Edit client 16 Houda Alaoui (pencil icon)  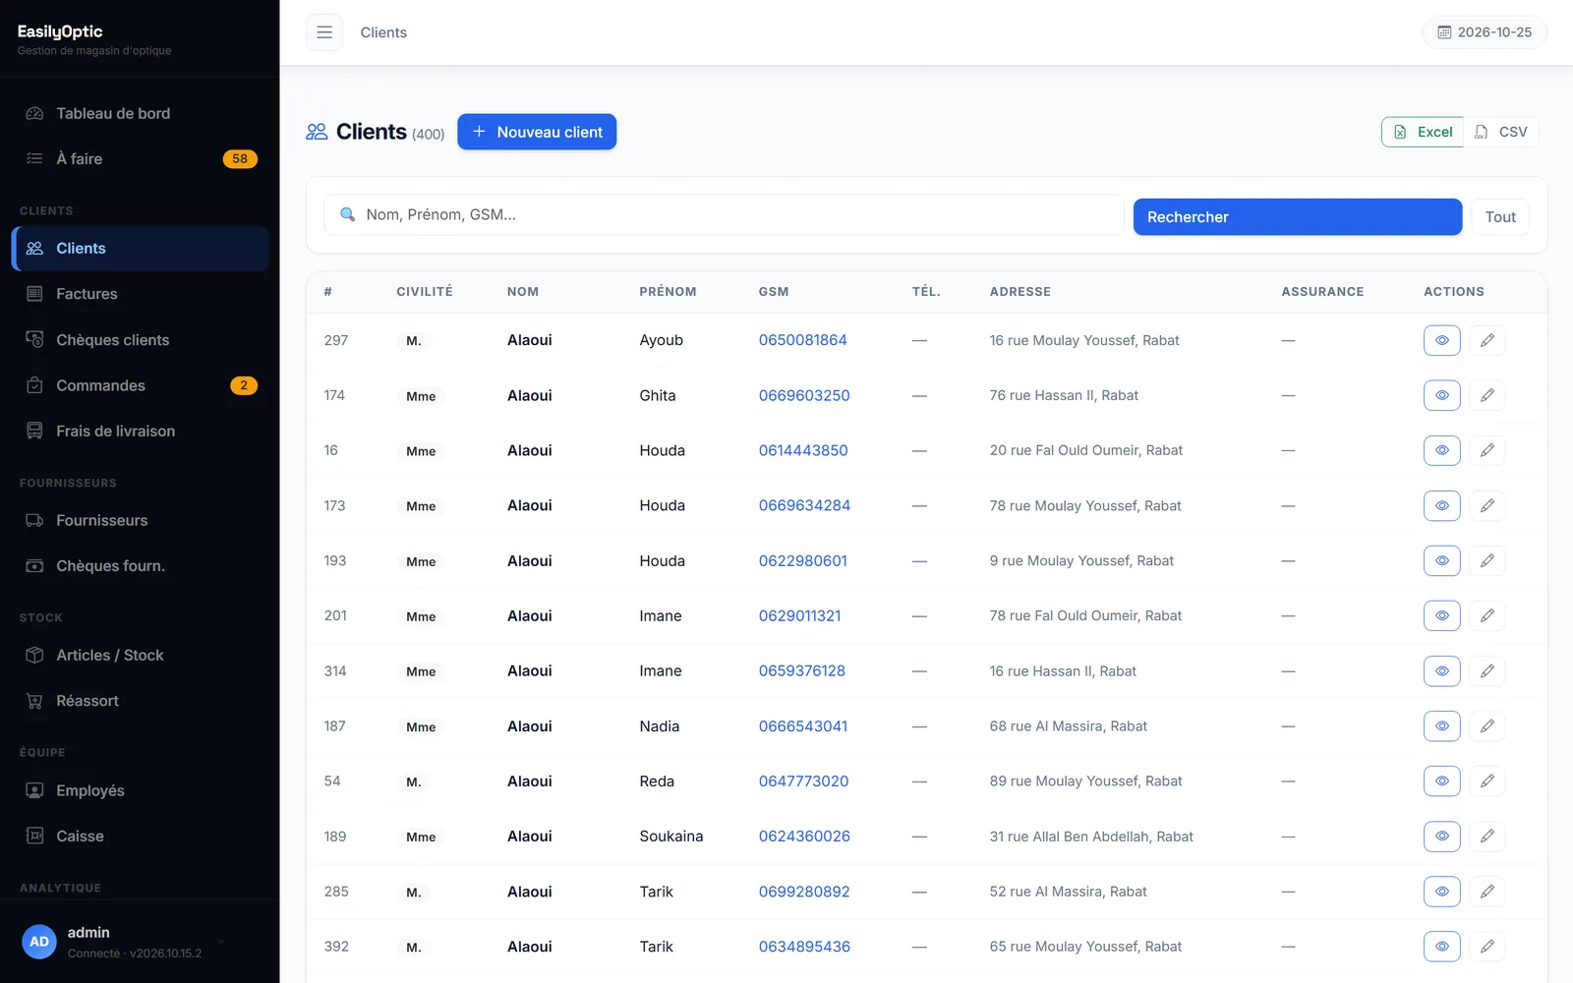pyautogui.click(x=1487, y=450)
